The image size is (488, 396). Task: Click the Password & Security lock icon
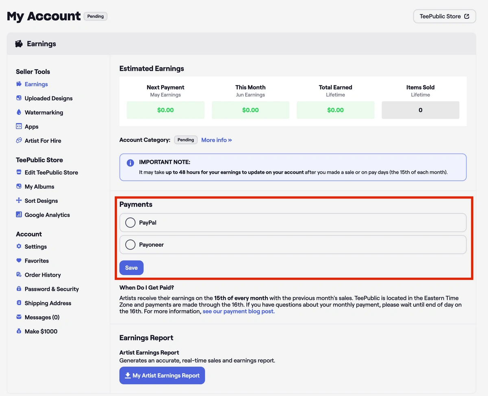point(19,289)
